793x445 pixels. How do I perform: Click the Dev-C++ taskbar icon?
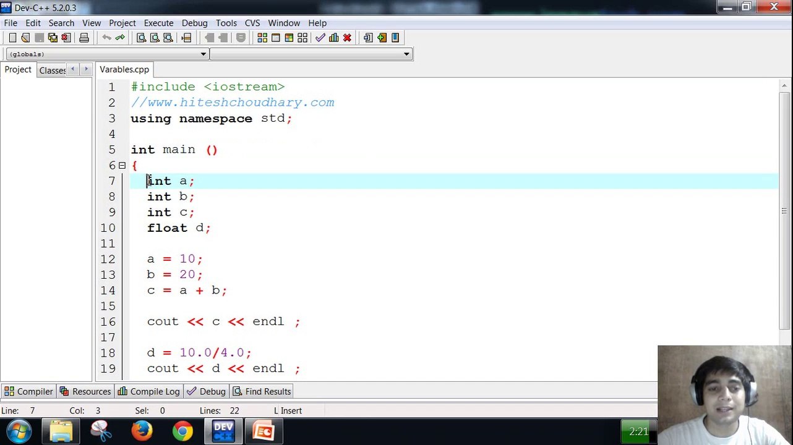[x=223, y=431]
